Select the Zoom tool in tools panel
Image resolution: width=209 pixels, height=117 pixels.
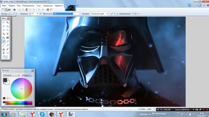coord(8,30)
